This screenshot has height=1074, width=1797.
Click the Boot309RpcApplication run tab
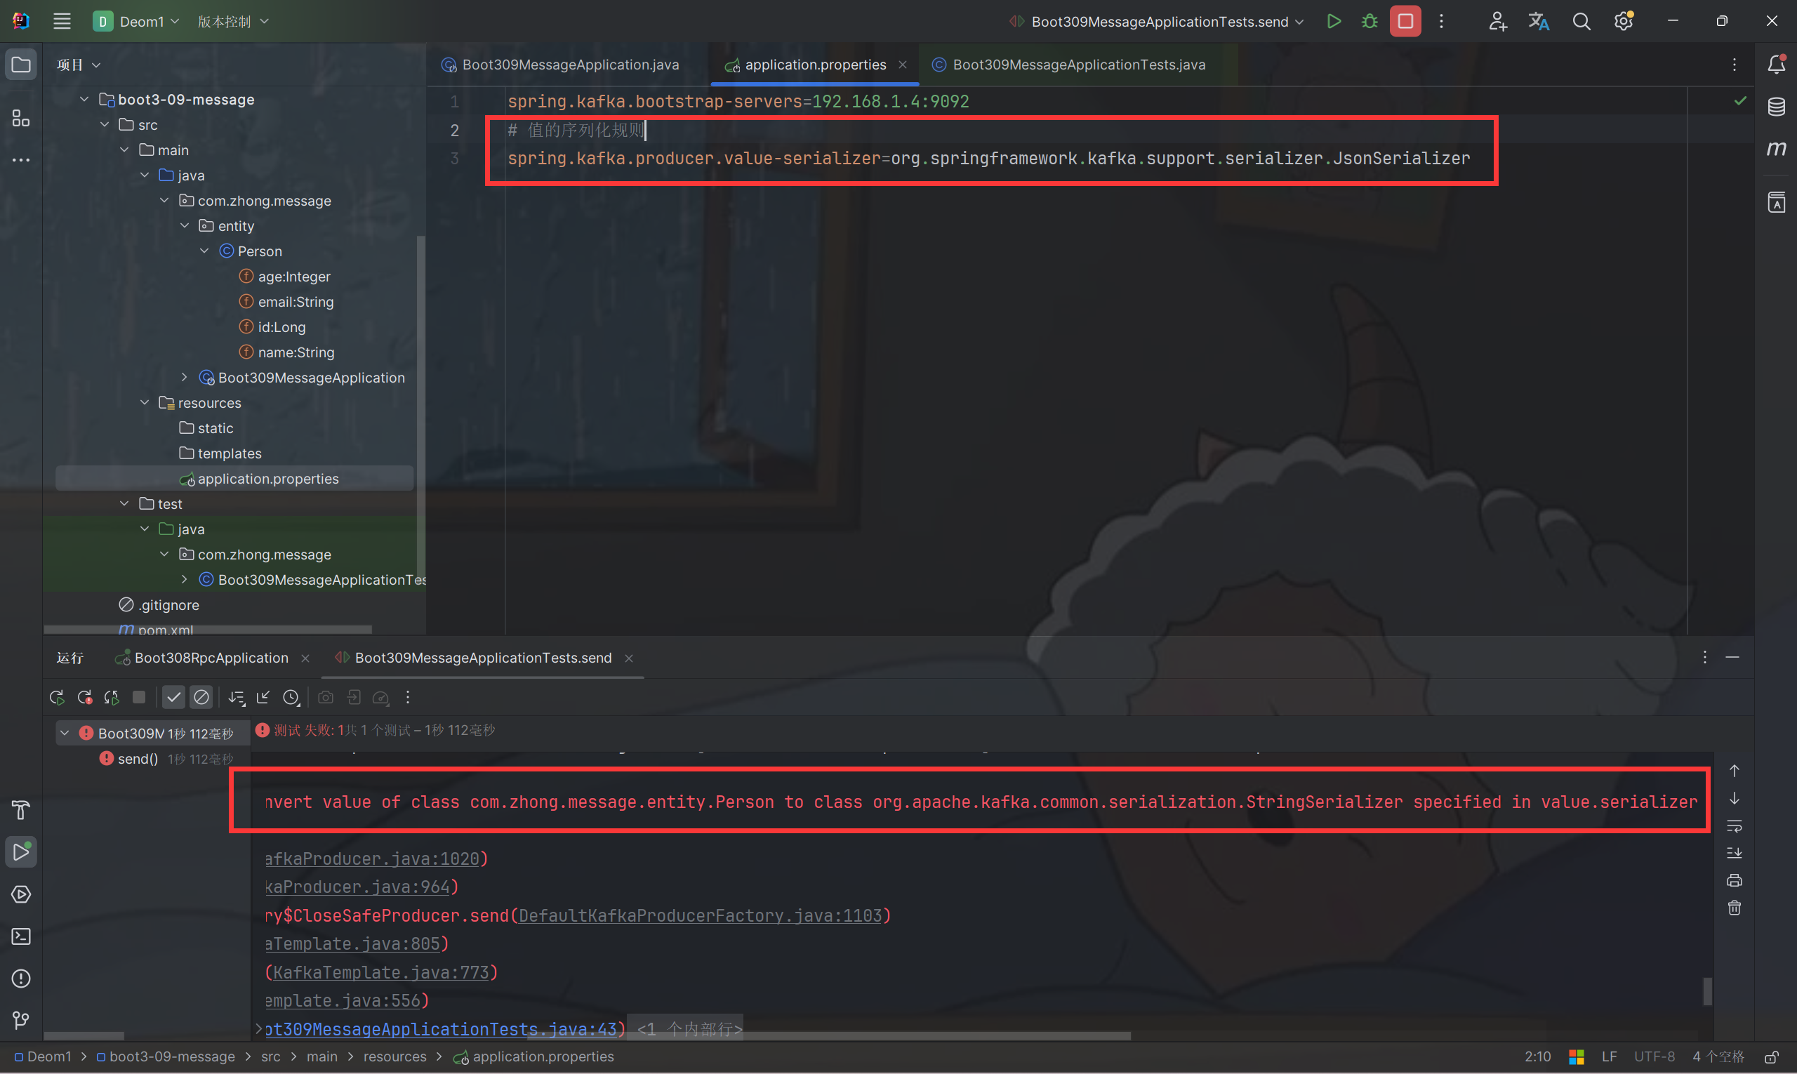[x=210, y=657]
